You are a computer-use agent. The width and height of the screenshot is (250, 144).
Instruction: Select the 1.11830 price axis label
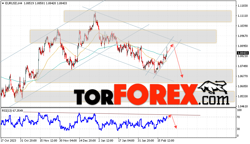point(243,6)
